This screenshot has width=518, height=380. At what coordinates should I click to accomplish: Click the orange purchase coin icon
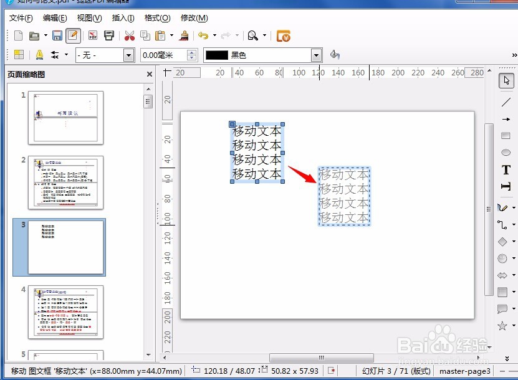coord(283,36)
